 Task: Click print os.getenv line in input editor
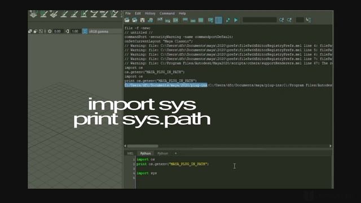point(173,164)
